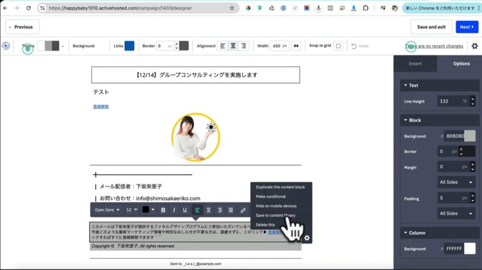482x270 pixels.
Task: Apply italic formatting to the text
Action: [174, 210]
